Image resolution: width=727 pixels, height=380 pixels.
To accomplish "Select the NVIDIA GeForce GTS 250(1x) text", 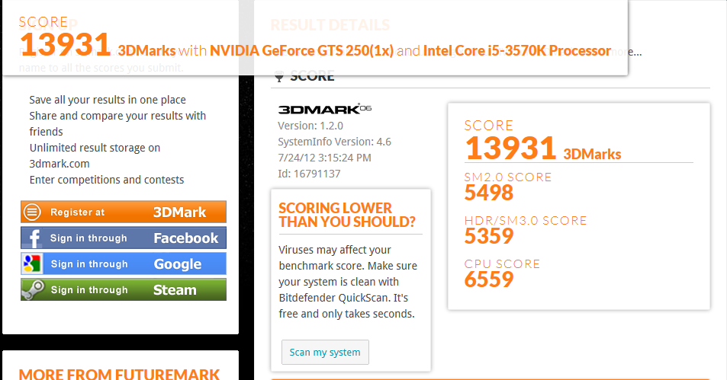I will (301, 50).
